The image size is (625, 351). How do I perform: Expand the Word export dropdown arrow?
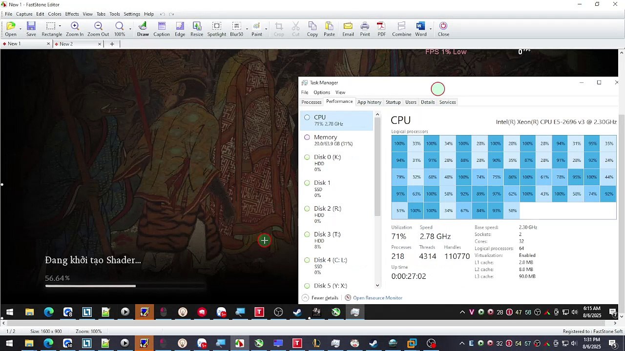click(430, 29)
